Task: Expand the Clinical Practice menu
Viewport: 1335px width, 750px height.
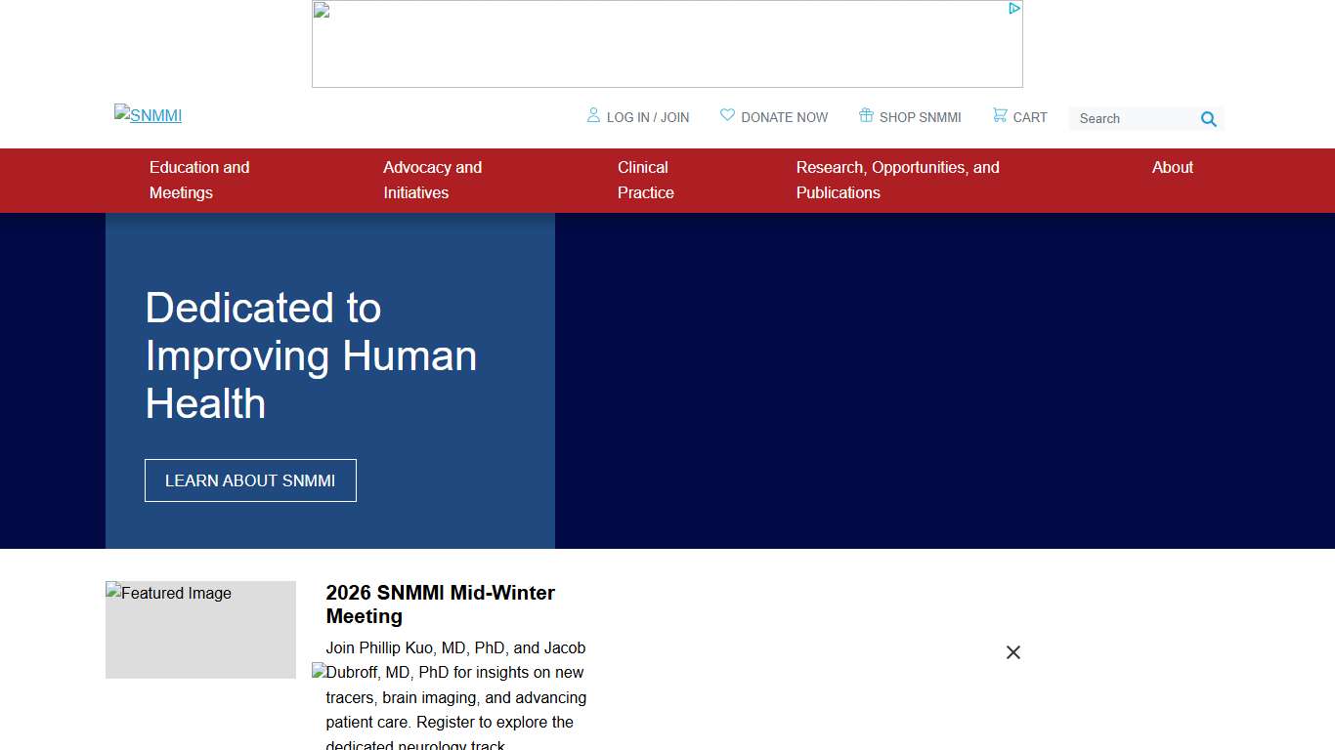Action: [x=645, y=180]
